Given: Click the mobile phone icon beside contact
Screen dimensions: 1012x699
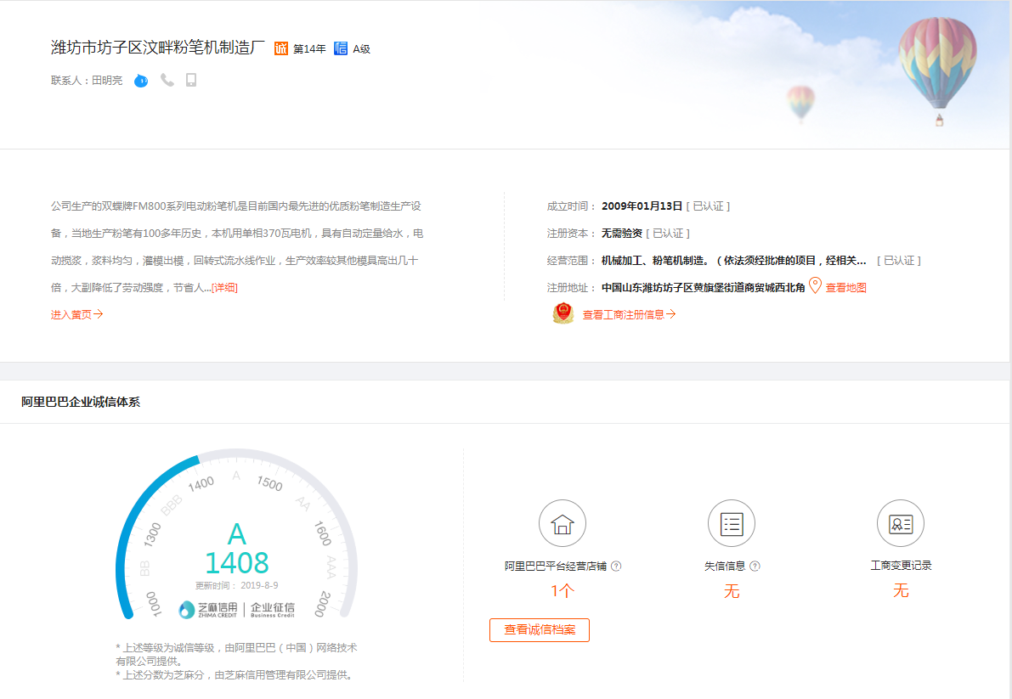Looking at the screenshot, I should [x=191, y=80].
